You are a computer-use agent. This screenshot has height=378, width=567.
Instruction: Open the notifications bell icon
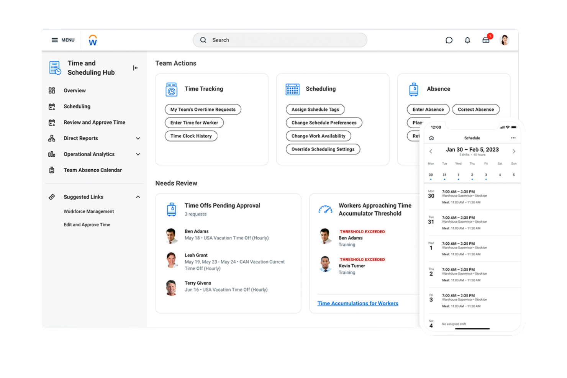(467, 40)
